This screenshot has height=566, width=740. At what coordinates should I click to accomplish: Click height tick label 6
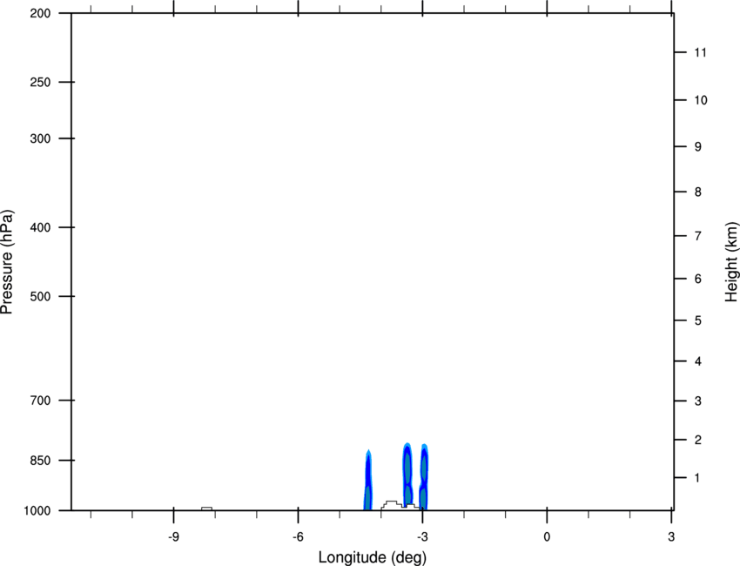pyautogui.click(x=698, y=279)
